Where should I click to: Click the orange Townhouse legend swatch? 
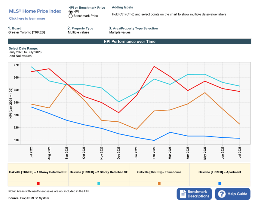coord(159,184)
